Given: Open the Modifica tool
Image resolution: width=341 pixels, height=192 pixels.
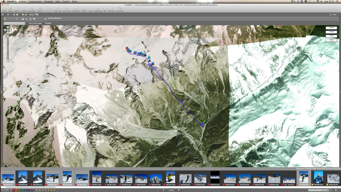Looking at the screenshot, I should (x=17, y=10).
